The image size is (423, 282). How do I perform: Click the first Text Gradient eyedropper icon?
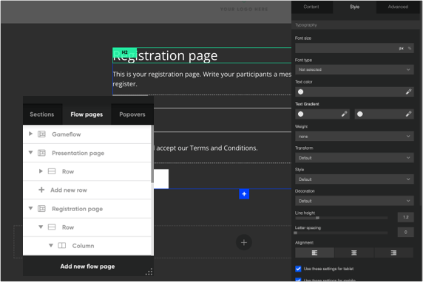[x=344, y=114]
